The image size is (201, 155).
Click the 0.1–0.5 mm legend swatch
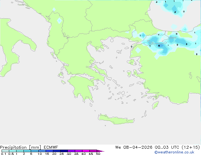tap(5, 151)
